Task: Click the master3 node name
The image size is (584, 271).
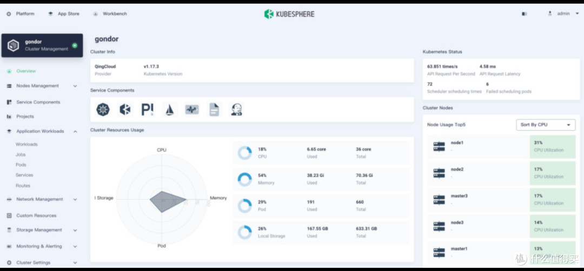Action: pyautogui.click(x=459, y=196)
